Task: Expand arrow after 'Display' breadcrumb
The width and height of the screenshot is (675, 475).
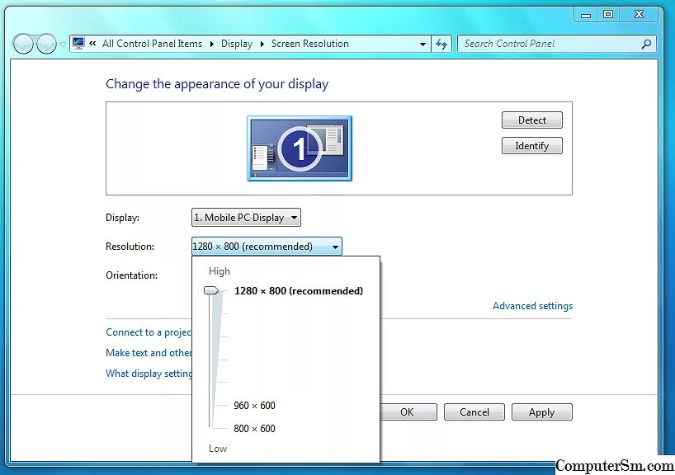Action: (262, 44)
